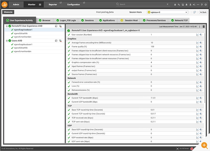This screenshot has height=151, width=210.
Task: Click the window copy icon beside Back
Action: 195,12
